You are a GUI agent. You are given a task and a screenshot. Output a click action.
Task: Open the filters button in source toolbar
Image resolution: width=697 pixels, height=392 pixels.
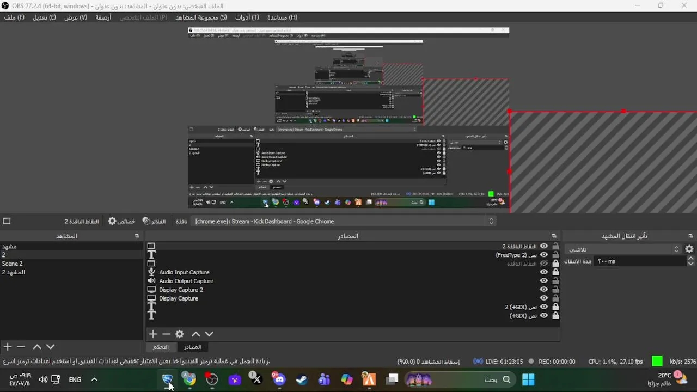(154, 221)
